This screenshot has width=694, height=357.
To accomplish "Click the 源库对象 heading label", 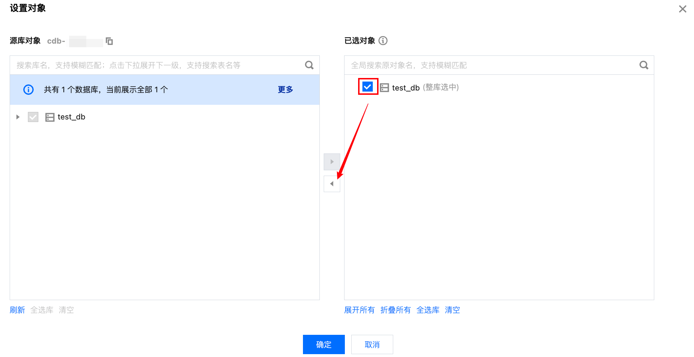I will pyautogui.click(x=25, y=41).
